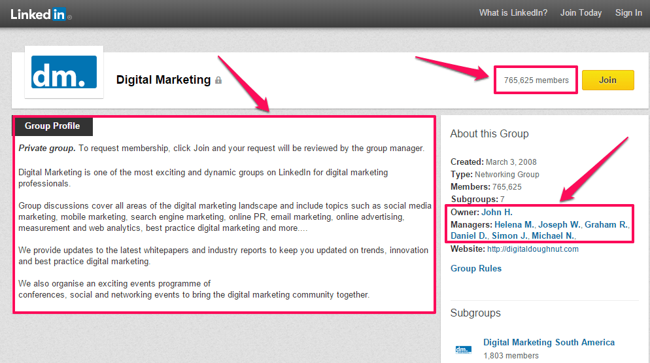The image size is (650, 363).
Task: Click the dm. group logo image
Action: pos(64,72)
